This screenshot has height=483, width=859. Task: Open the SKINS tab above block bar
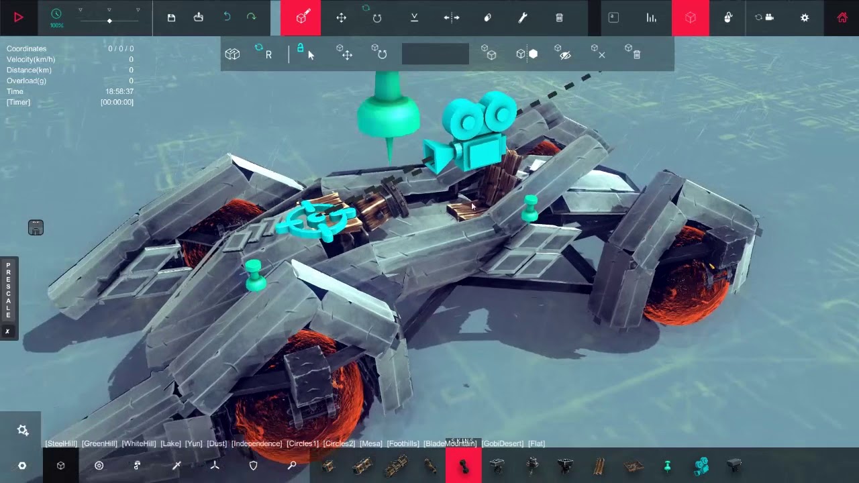coord(462,441)
